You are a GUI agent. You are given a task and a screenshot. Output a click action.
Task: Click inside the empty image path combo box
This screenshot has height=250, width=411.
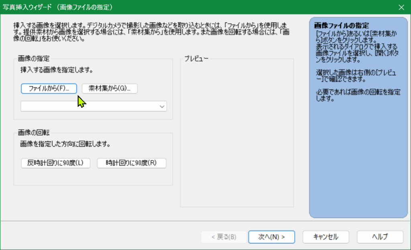88,107
